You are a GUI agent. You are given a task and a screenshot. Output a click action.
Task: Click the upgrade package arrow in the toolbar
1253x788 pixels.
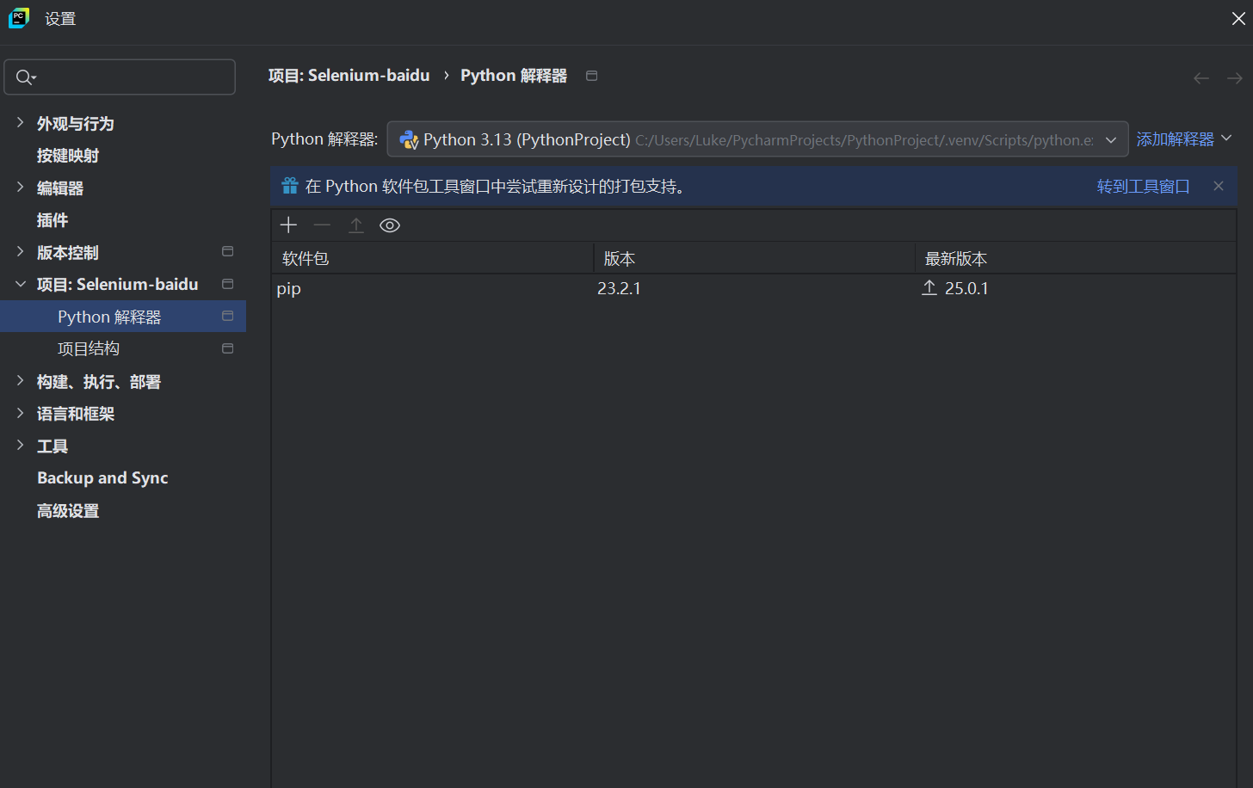[355, 225]
